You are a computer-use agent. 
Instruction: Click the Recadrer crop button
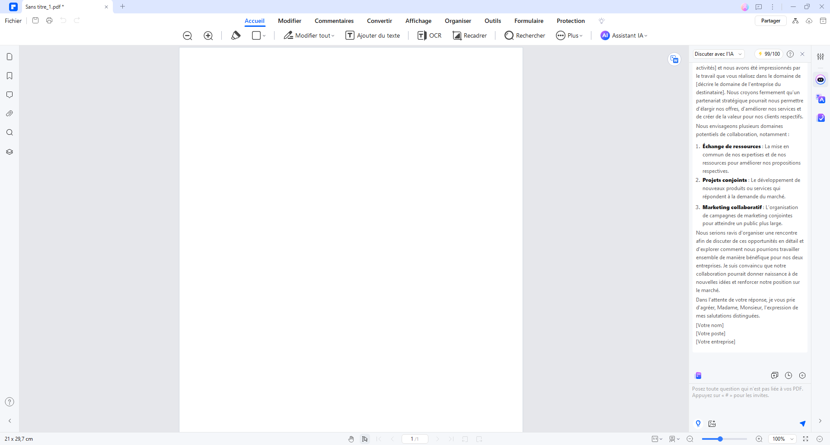[469, 35]
